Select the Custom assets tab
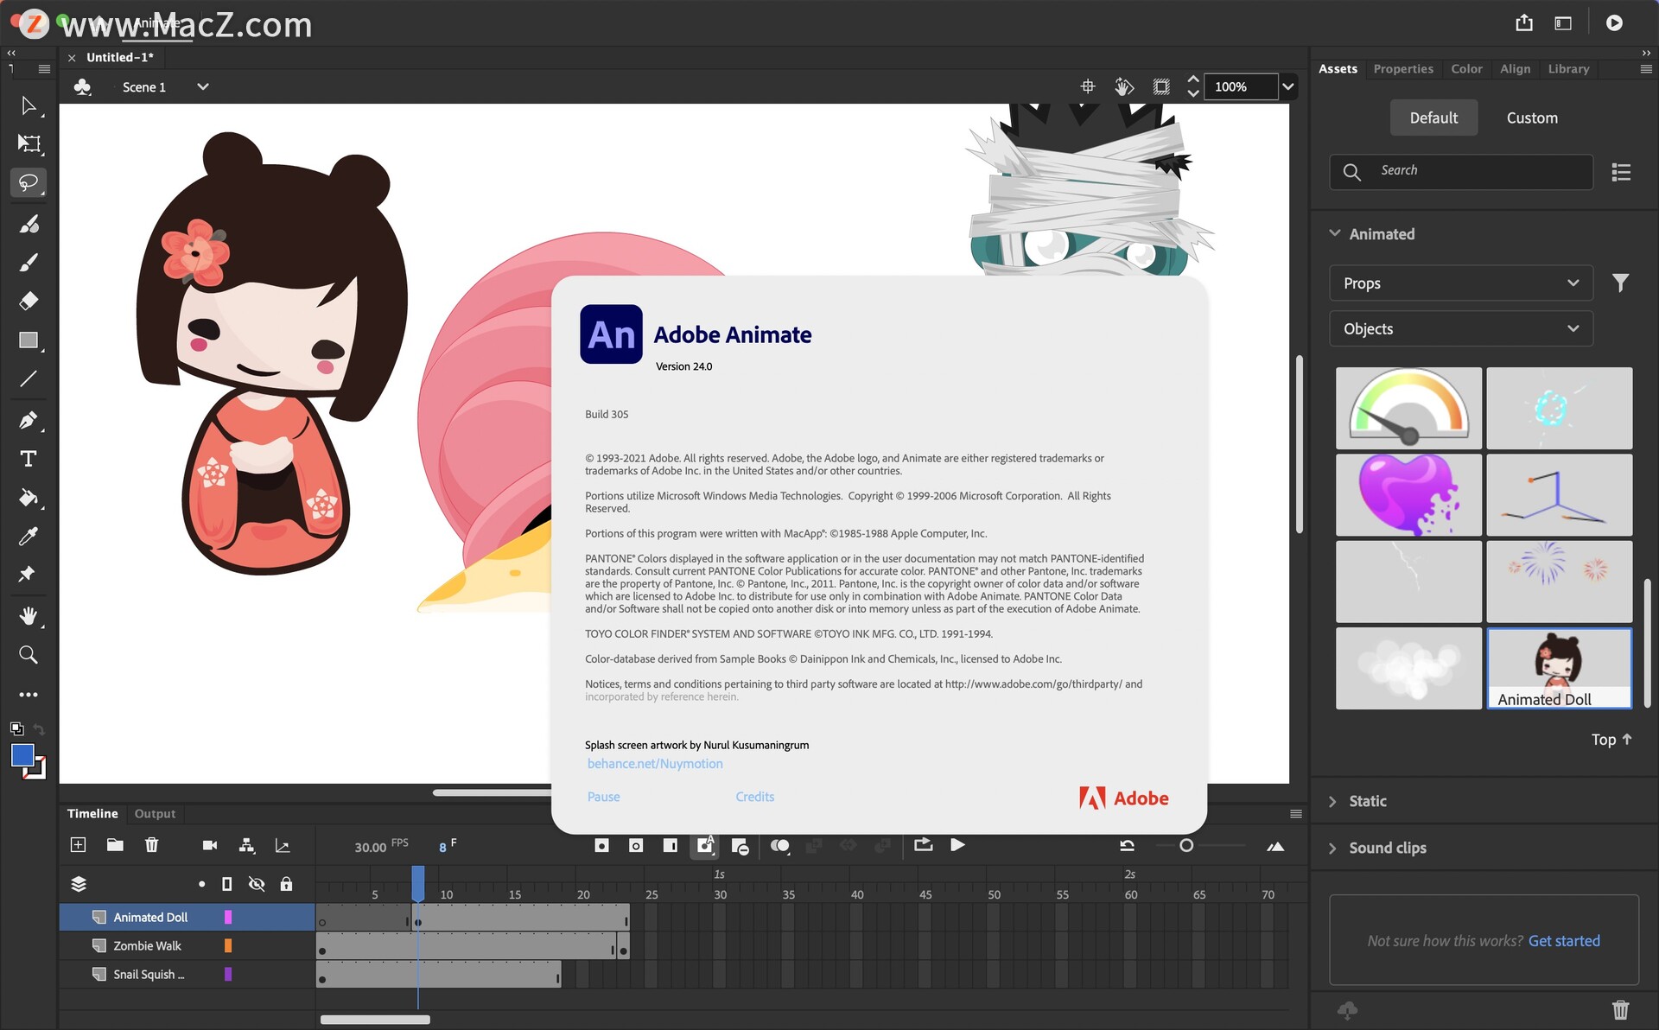1659x1030 pixels. [1532, 118]
